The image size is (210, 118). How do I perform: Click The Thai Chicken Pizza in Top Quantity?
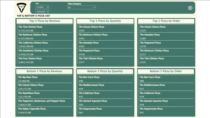pos(91,58)
